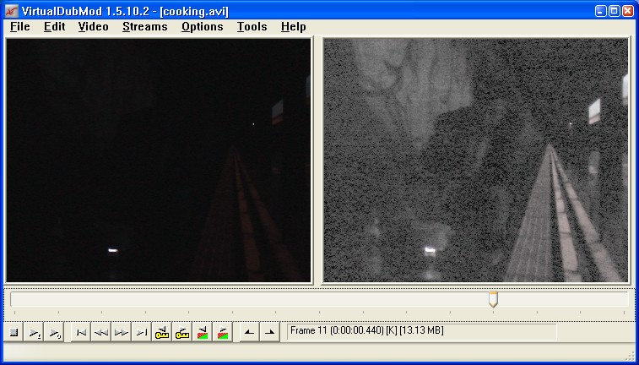639x365 pixels.
Task: Click the Frame 11 status readout
Action: coord(422,331)
